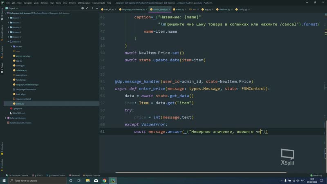Select app.py in project tree

[18, 61]
